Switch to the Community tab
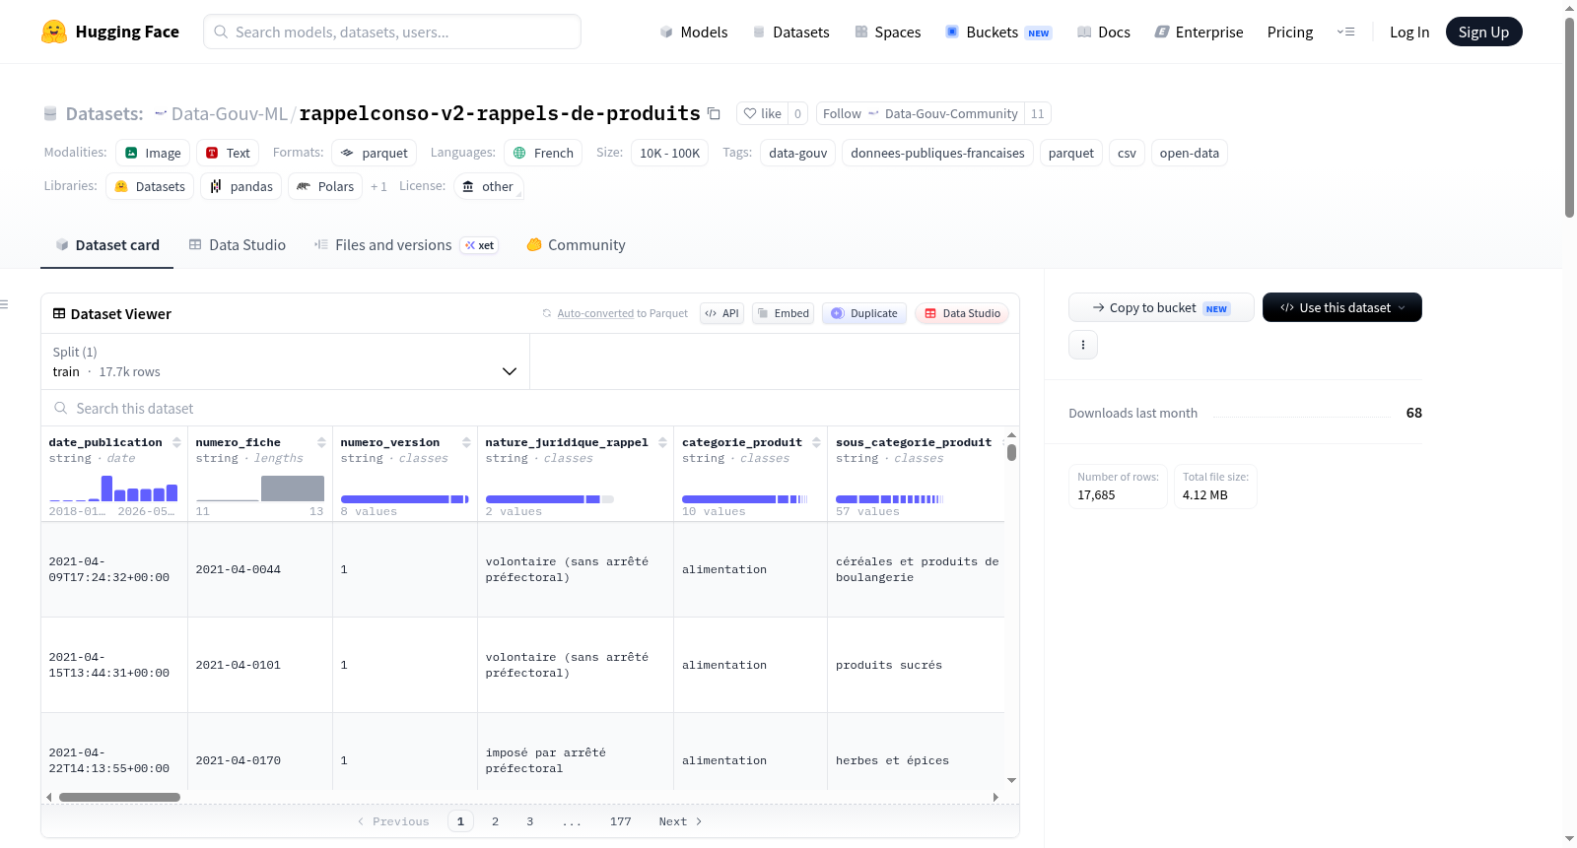The image size is (1577, 848). point(577,245)
